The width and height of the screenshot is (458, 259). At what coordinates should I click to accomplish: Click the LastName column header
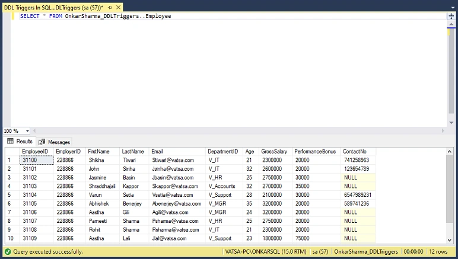pyautogui.click(x=134, y=152)
